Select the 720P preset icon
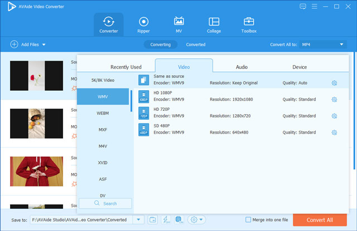The height and width of the screenshot is (231, 357). click(x=144, y=113)
